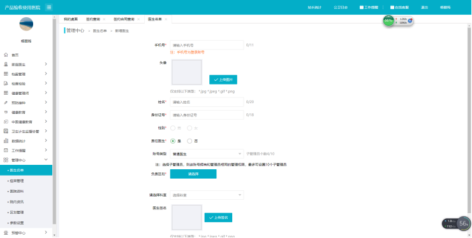Toggle the hamburger sidebar collapse icon
This screenshot has height=238, width=472.
pyautogui.click(x=49, y=7)
